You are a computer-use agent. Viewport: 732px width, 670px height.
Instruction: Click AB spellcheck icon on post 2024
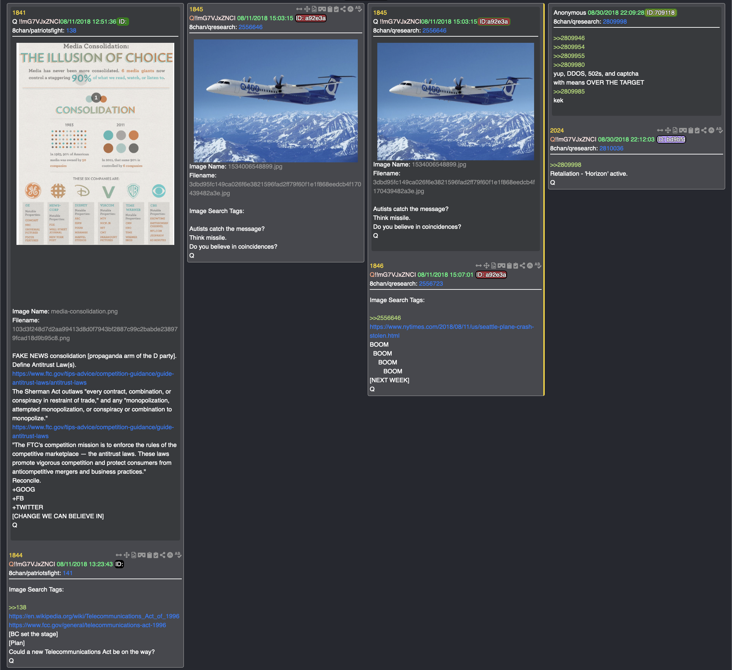(x=719, y=130)
